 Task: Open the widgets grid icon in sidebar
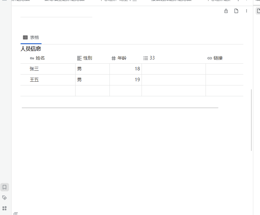tap(4, 208)
